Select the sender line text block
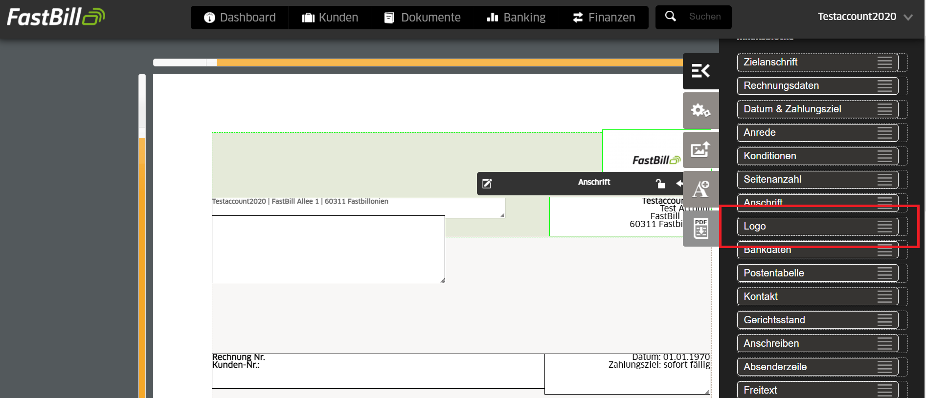The width and height of the screenshot is (926, 398). (x=358, y=208)
